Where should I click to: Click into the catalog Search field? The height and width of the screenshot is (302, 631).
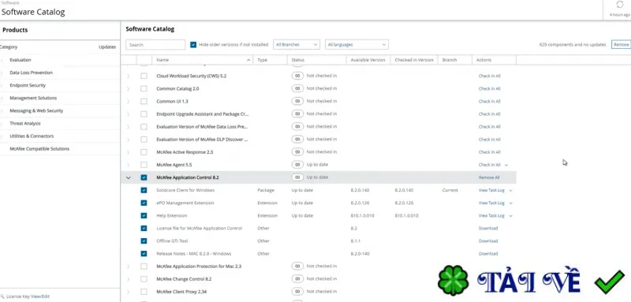[x=155, y=45]
